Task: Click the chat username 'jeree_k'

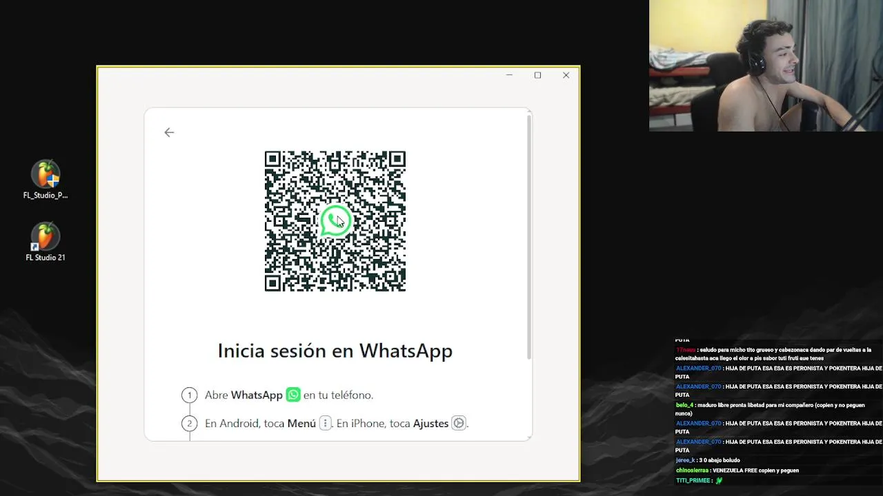Action: pyautogui.click(x=685, y=460)
